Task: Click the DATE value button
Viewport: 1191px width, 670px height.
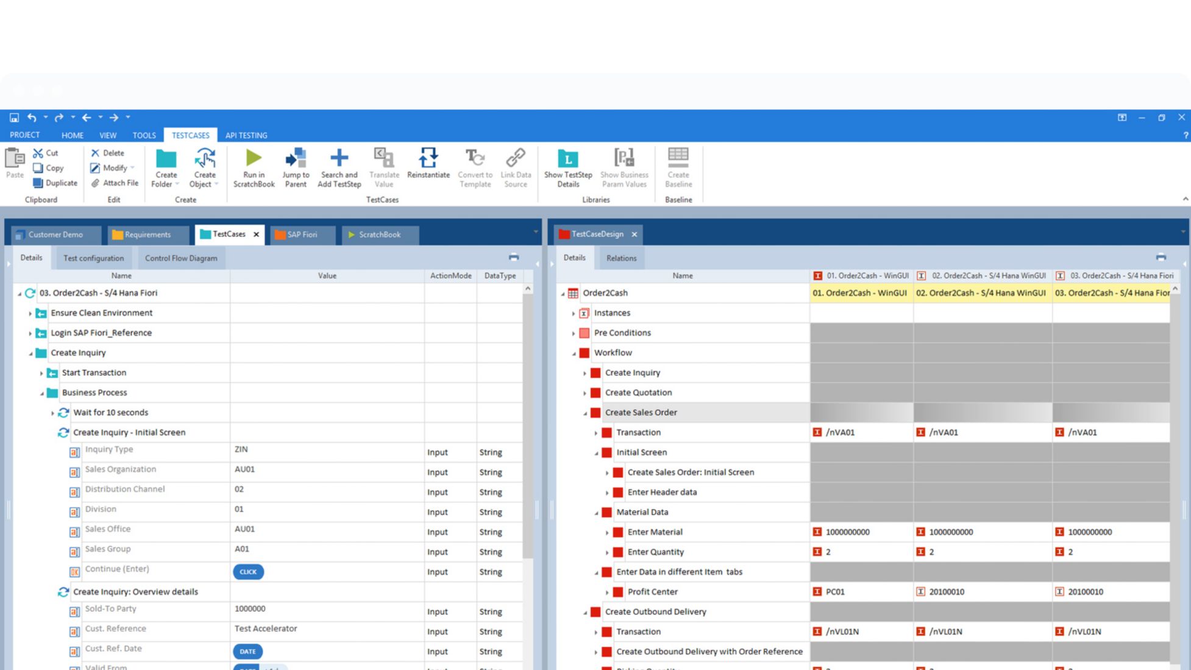Action: [247, 651]
